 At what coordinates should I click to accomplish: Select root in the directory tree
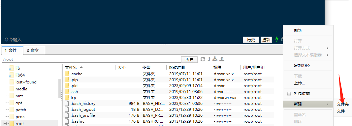tap(19, 124)
